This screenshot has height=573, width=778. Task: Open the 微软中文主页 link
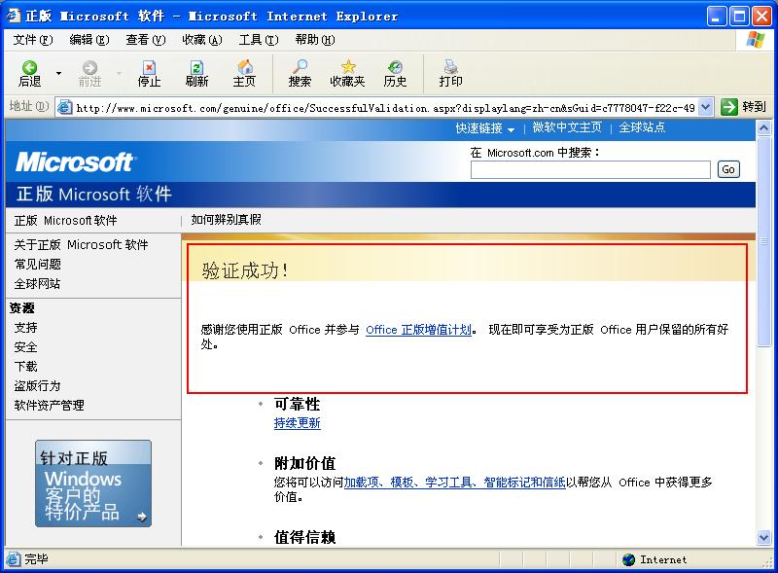coord(567,127)
